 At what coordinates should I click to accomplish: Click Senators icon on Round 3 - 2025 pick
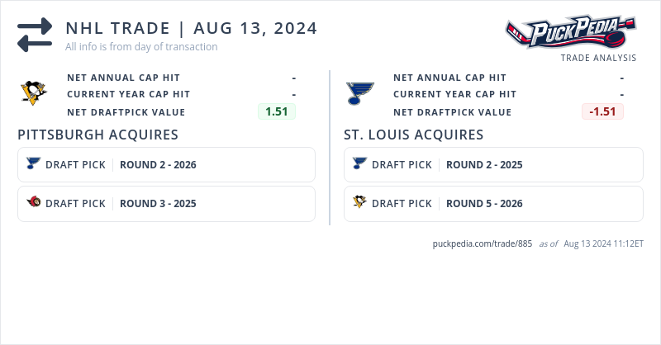(33, 202)
